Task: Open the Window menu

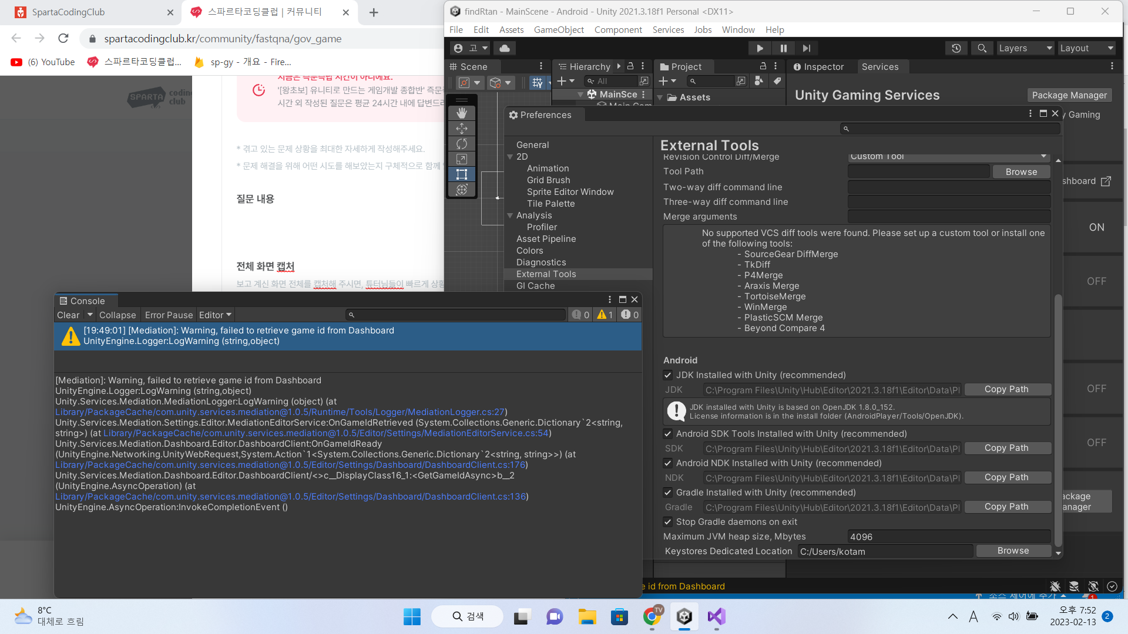Action: click(738, 30)
